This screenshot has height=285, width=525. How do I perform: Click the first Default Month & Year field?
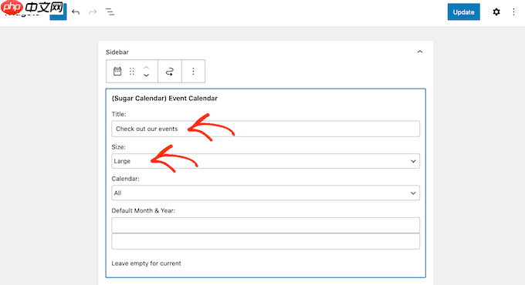(266, 225)
